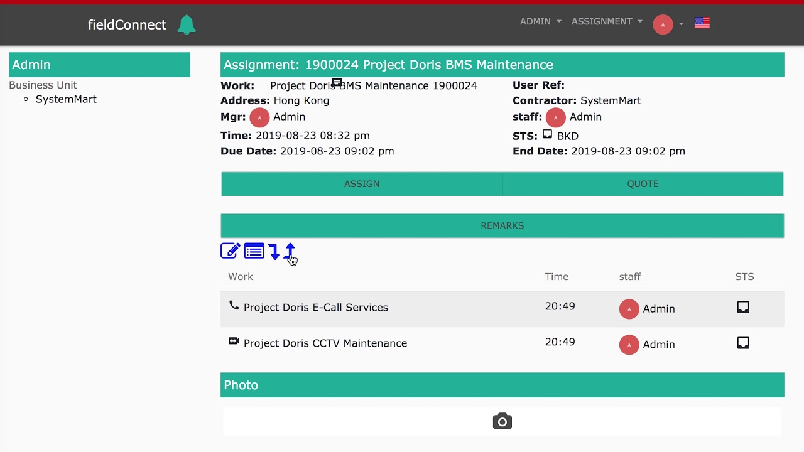This screenshot has height=452, width=804.
Task: Click the Assignment 1900024 title bar
Action: coord(503,65)
